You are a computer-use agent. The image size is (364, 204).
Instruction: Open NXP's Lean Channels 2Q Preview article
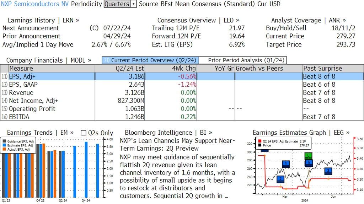click(x=177, y=144)
